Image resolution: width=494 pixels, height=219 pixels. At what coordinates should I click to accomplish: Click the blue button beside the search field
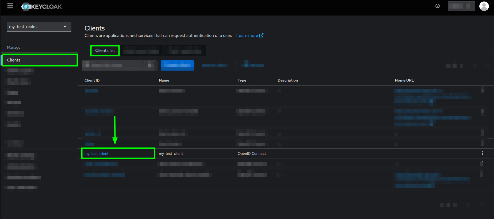coord(177,65)
